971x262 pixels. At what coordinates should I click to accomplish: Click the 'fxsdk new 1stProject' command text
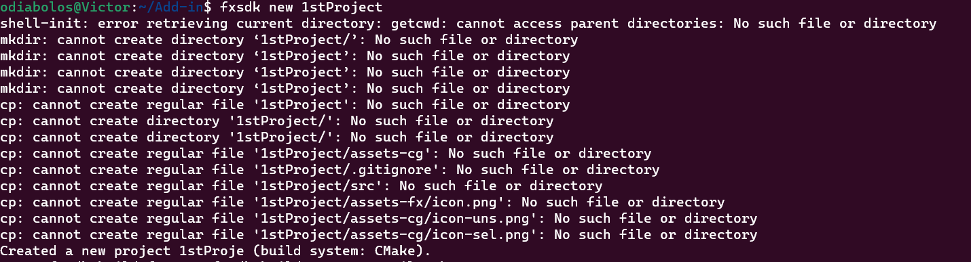click(x=302, y=7)
